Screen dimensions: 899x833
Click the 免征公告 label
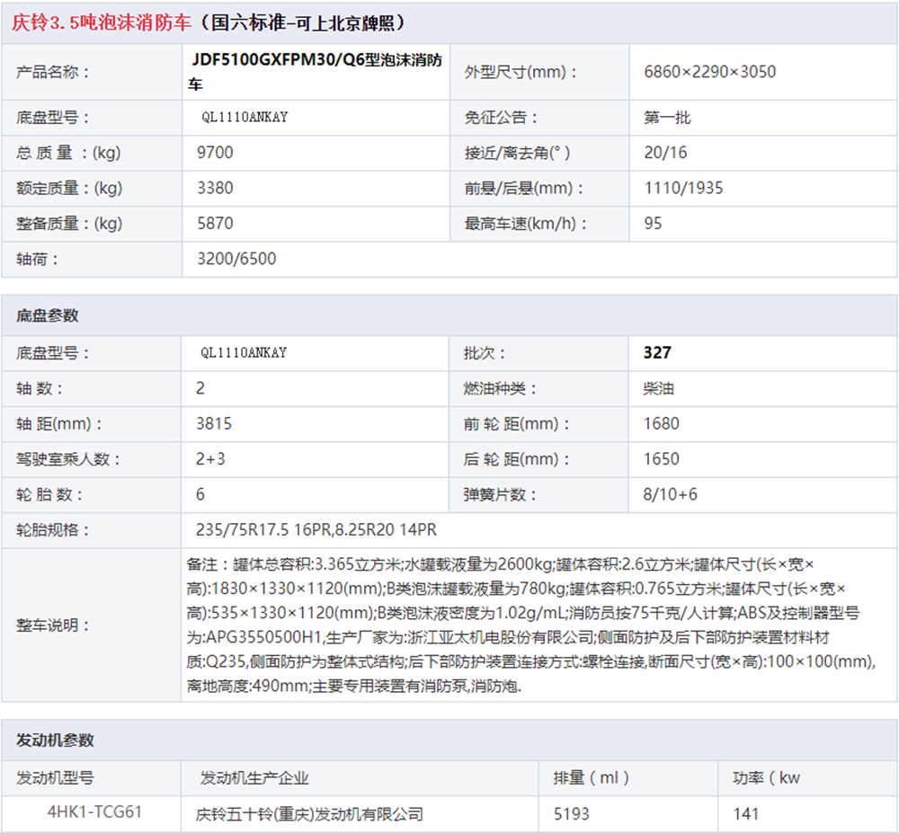(501, 118)
